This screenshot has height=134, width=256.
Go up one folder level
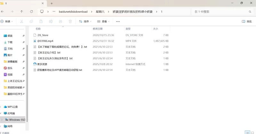click(21, 11)
